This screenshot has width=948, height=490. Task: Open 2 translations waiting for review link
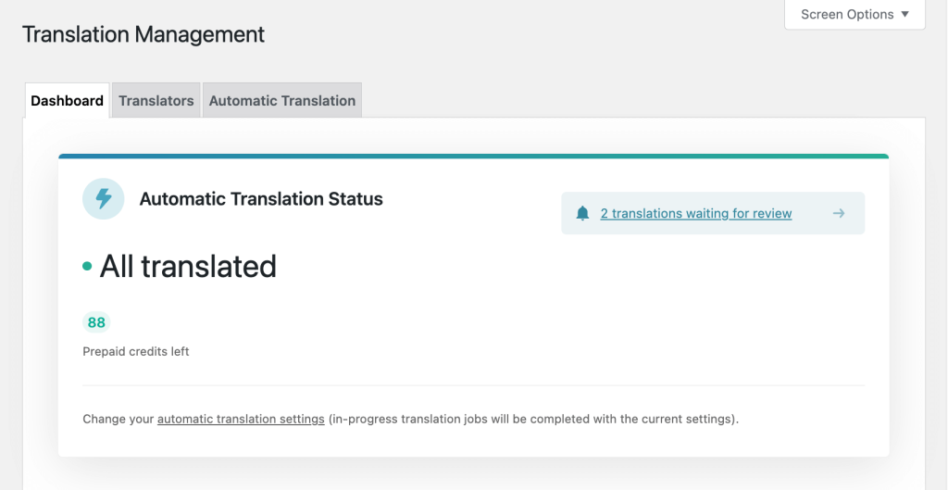tap(696, 214)
